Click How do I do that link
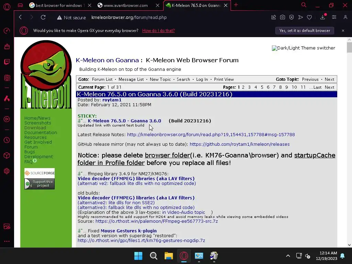The image size is (352, 264). pos(158,31)
